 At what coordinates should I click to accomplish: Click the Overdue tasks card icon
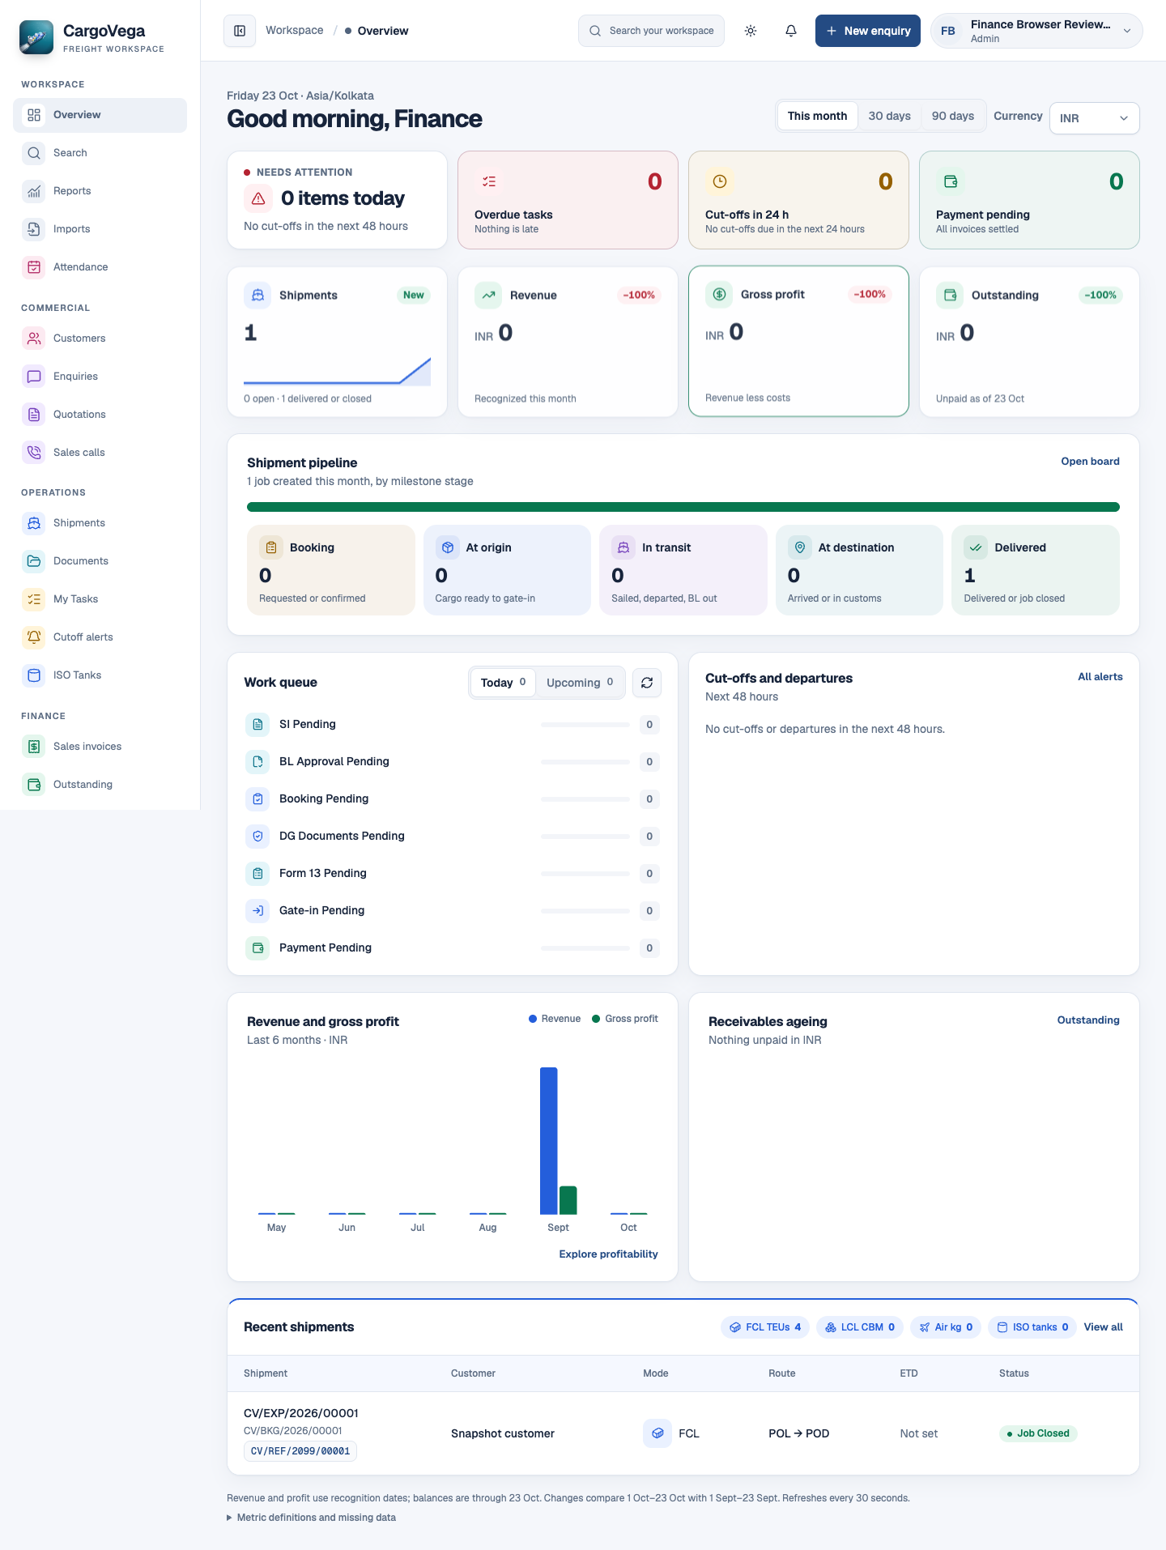click(489, 181)
